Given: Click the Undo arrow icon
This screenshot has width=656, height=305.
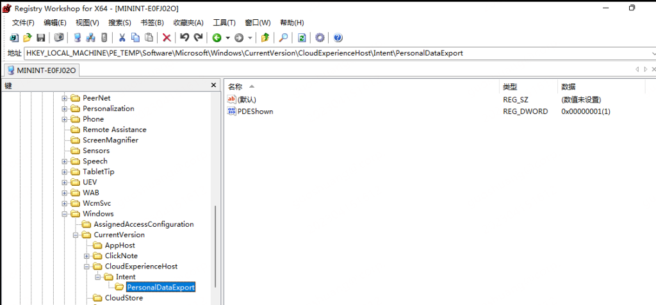Looking at the screenshot, I should [x=184, y=38].
